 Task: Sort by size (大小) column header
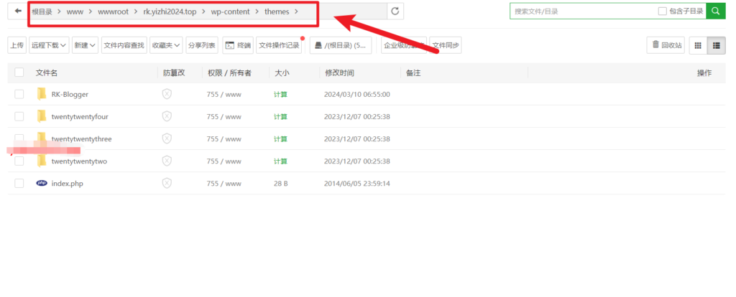tap(282, 72)
